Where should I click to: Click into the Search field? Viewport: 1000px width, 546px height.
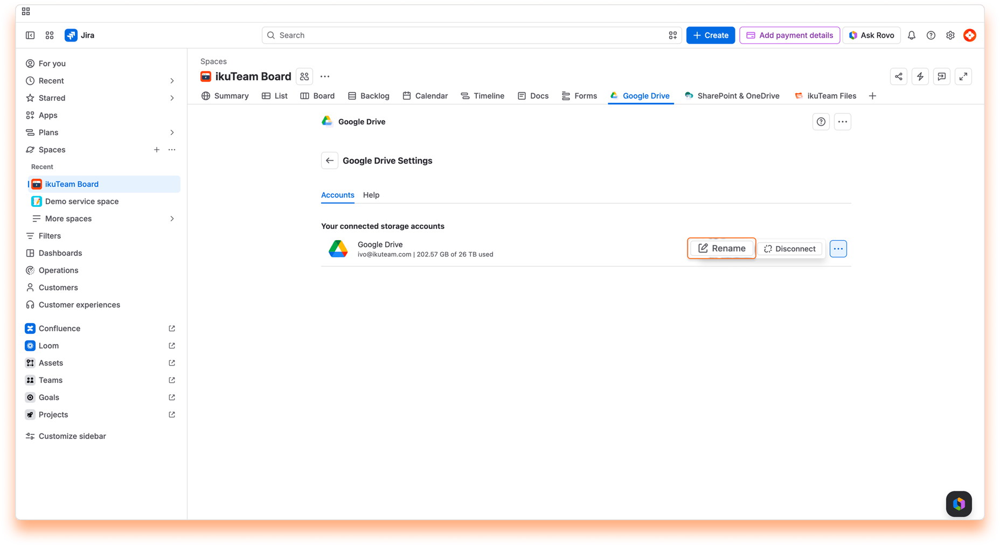[472, 35]
